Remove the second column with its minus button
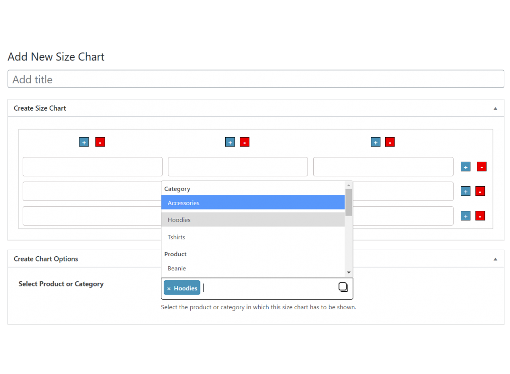Image resolution: width=510 pixels, height=374 pixels. point(244,142)
